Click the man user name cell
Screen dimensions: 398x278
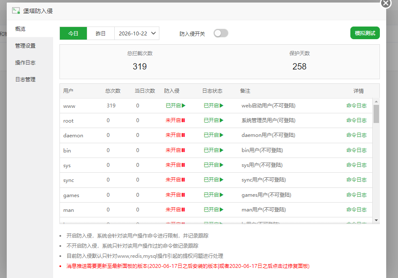point(69,210)
